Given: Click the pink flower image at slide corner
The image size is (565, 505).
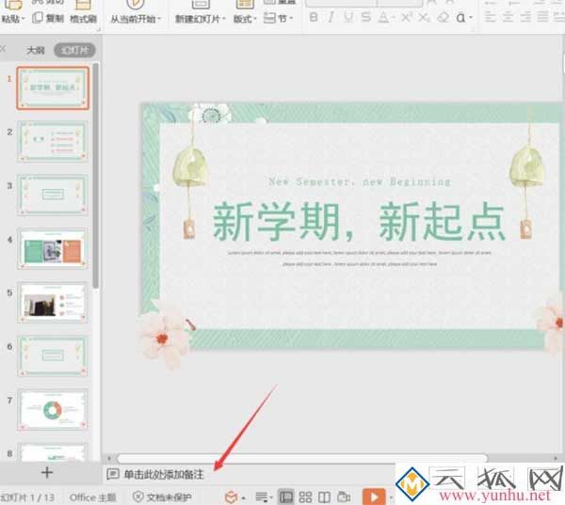Looking at the screenshot, I should point(164,338).
